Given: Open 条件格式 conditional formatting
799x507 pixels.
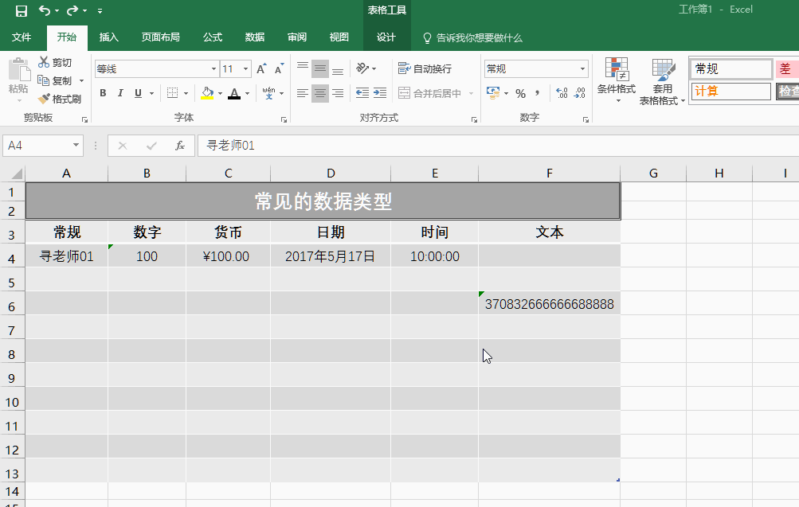Looking at the screenshot, I should (x=617, y=80).
